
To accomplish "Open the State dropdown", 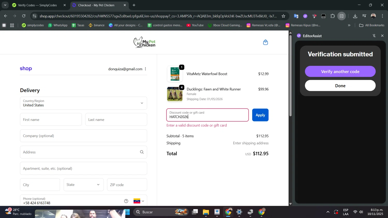I will (84, 185).
